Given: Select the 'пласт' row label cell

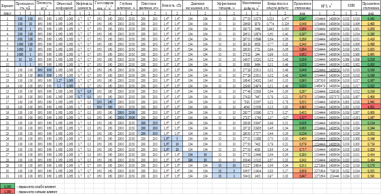Looking at the screenshot, I should [x=8, y=13].
